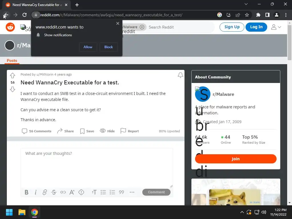
Task: Report the post
Action: coord(130,131)
